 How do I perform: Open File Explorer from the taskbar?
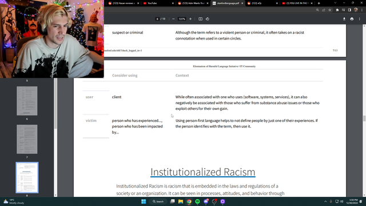(x=181, y=201)
